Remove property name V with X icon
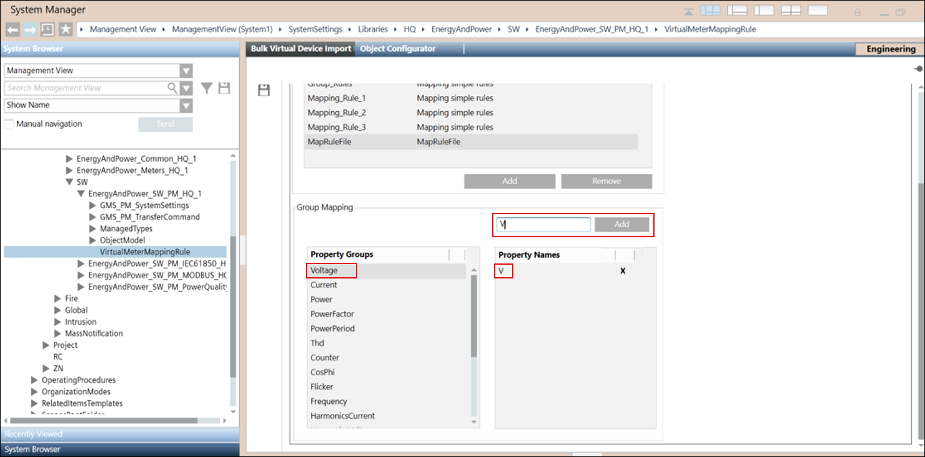 pos(622,271)
